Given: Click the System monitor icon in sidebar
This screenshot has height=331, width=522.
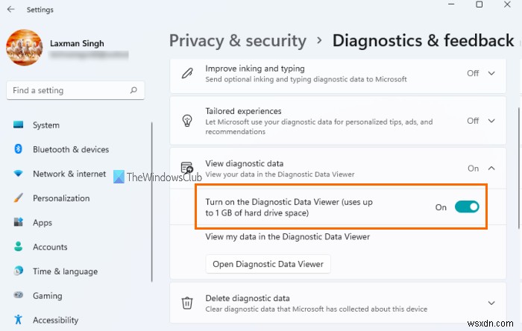Looking at the screenshot, I should (x=18, y=125).
